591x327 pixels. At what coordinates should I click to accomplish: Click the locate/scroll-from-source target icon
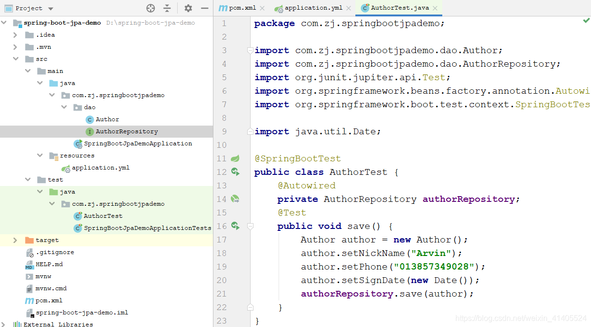151,8
